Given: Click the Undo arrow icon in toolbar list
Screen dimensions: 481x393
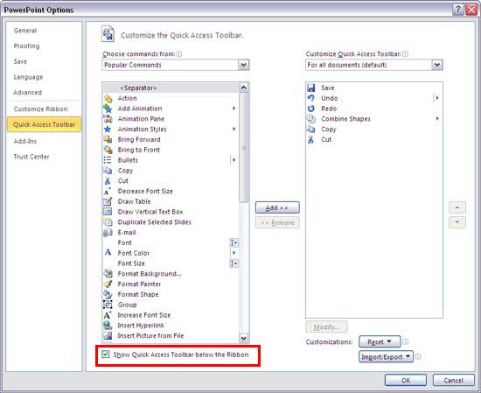Looking at the screenshot, I should (x=311, y=98).
